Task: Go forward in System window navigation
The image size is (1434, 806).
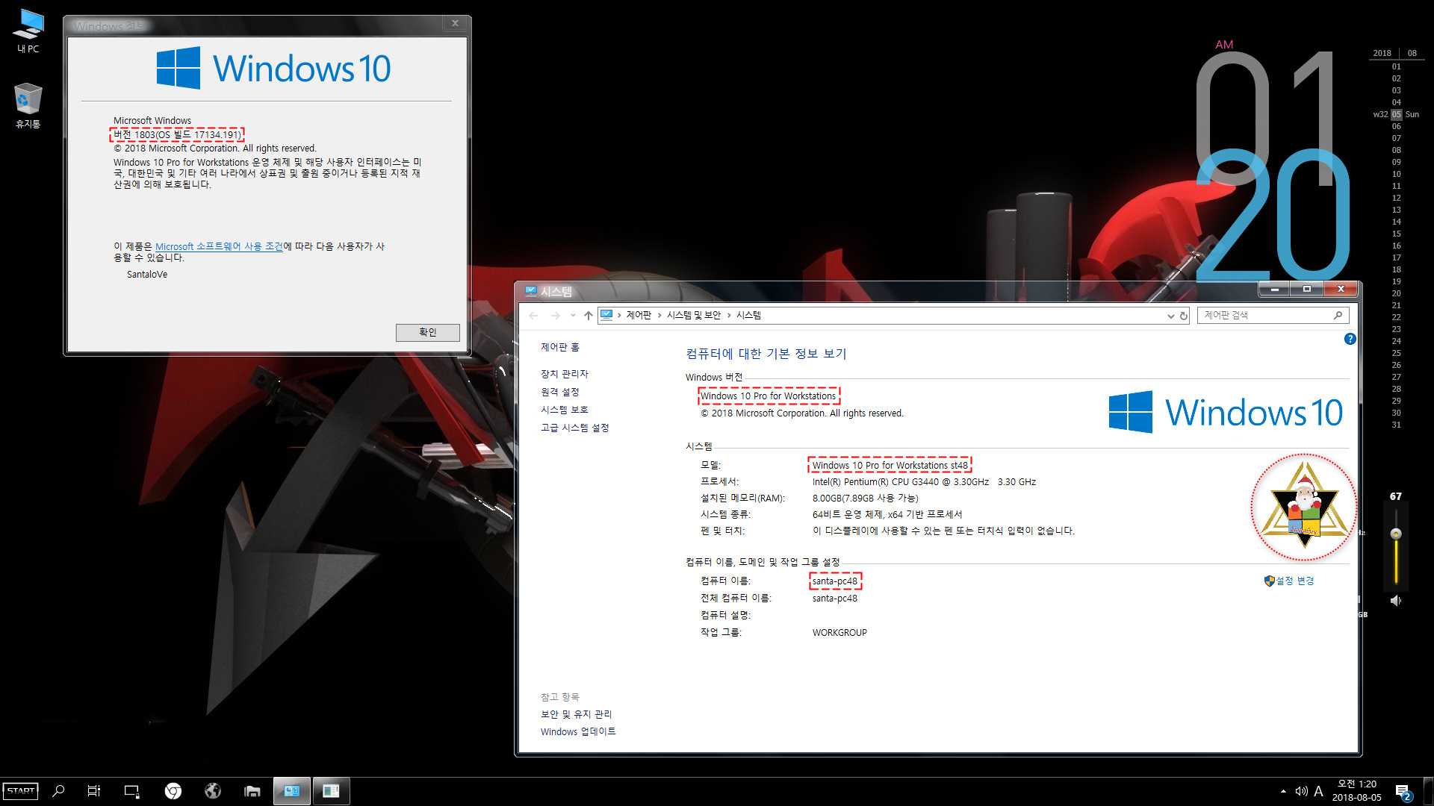Action: (555, 316)
